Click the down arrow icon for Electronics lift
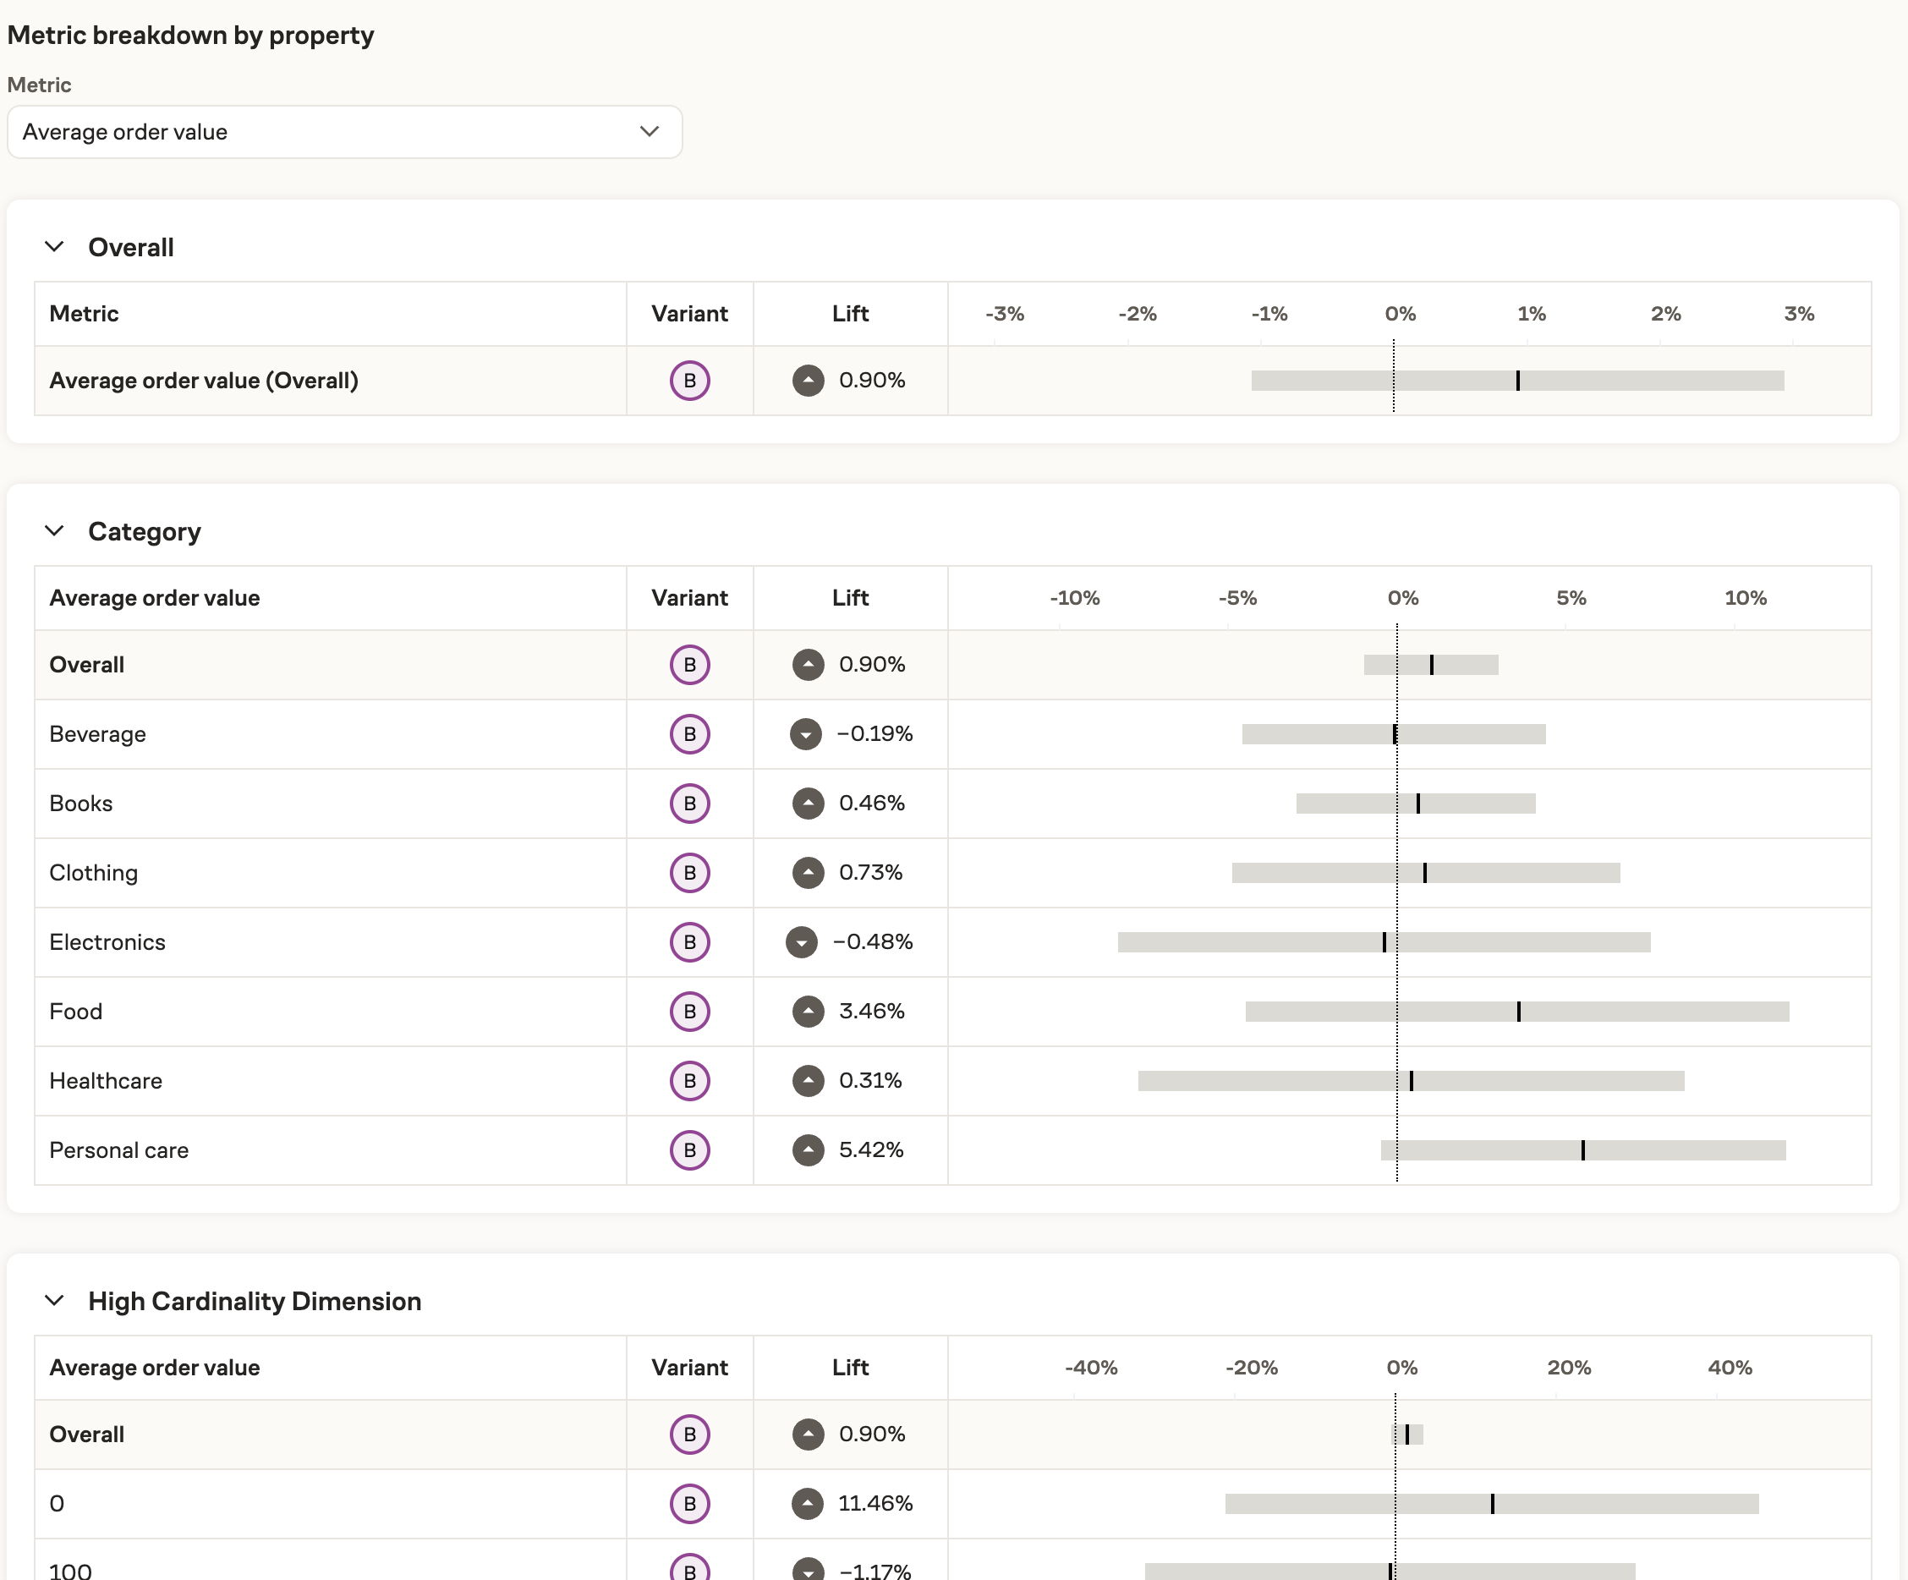This screenshot has width=1908, height=1580. (x=802, y=942)
